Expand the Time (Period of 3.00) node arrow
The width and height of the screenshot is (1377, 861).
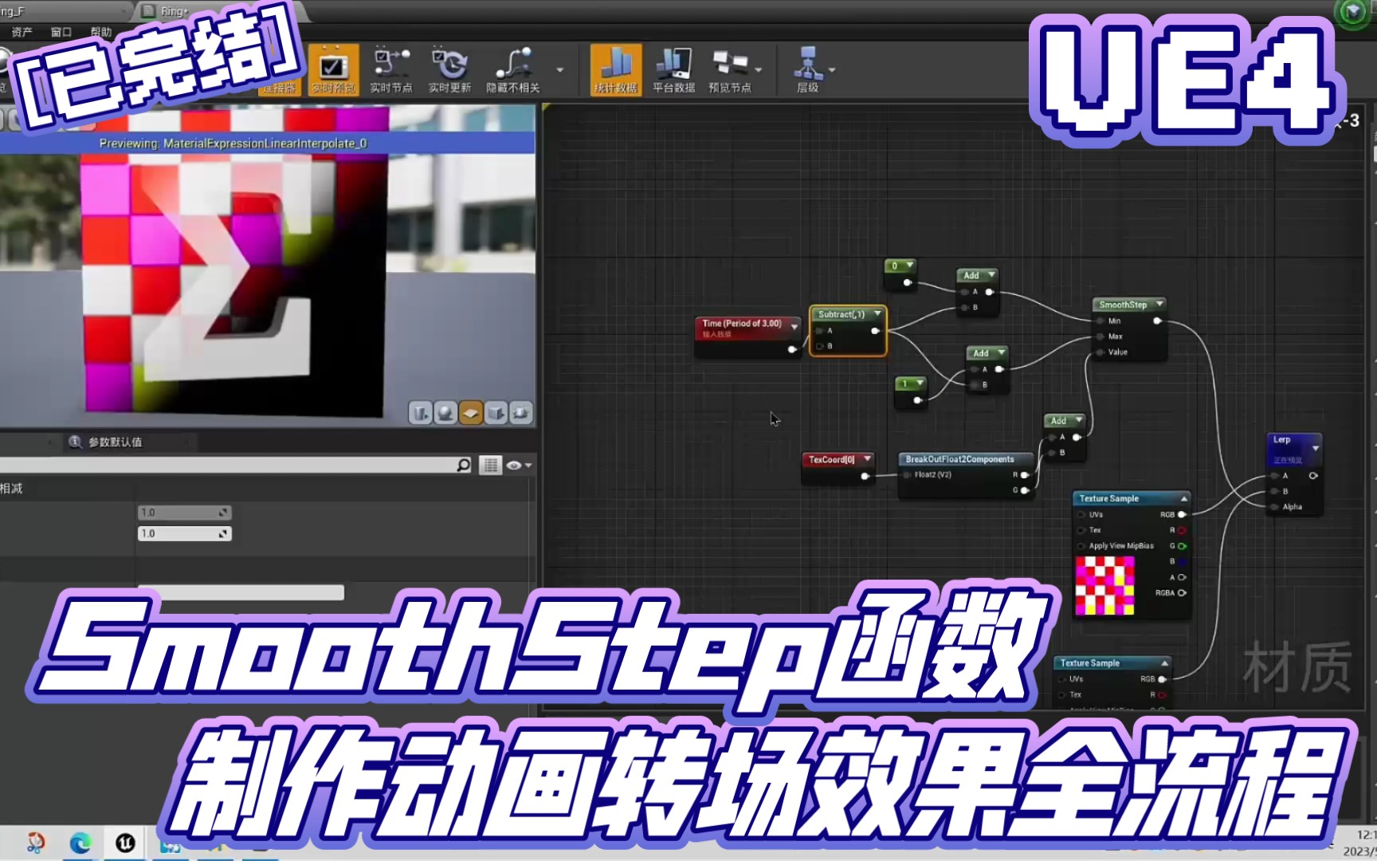pyautogui.click(x=794, y=327)
